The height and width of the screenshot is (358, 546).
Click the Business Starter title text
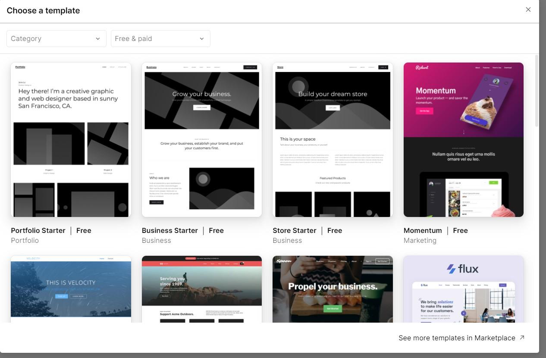click(x=170, y=230)
